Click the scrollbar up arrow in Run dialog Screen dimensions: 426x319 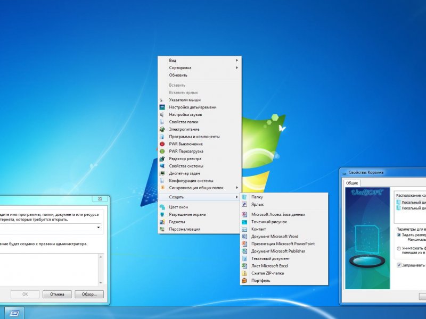[x=101, y=257]
